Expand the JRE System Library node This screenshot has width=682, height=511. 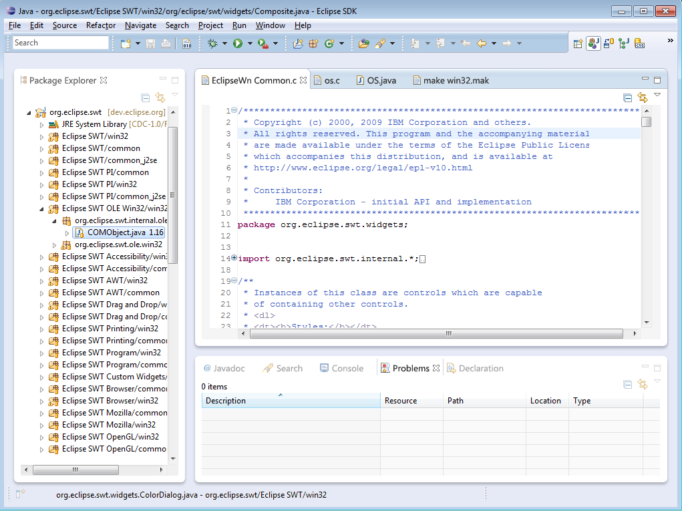[42, 125]
